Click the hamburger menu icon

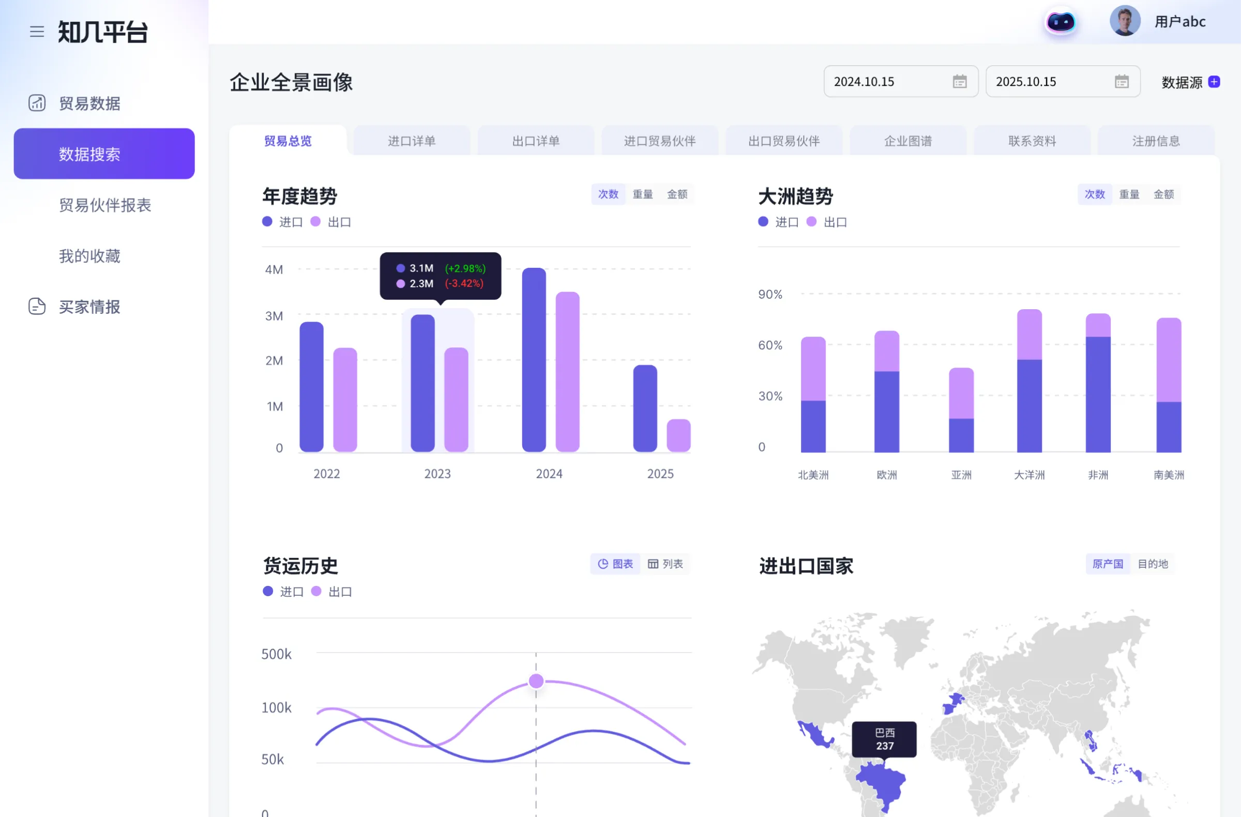(x=37, y=32)
